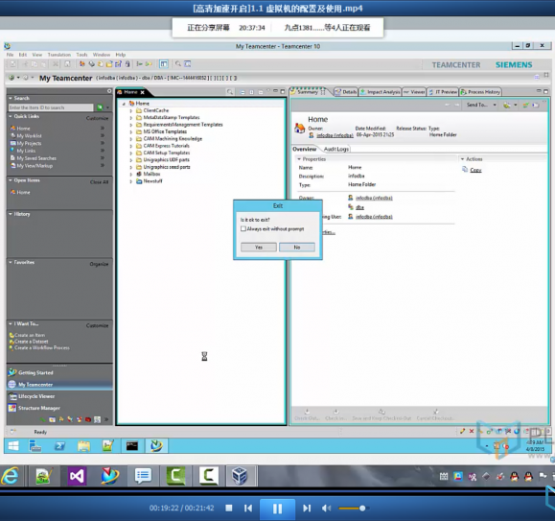555x521 pixels.
Task: Open My Projects quick link
Action: tap(29, 144)
